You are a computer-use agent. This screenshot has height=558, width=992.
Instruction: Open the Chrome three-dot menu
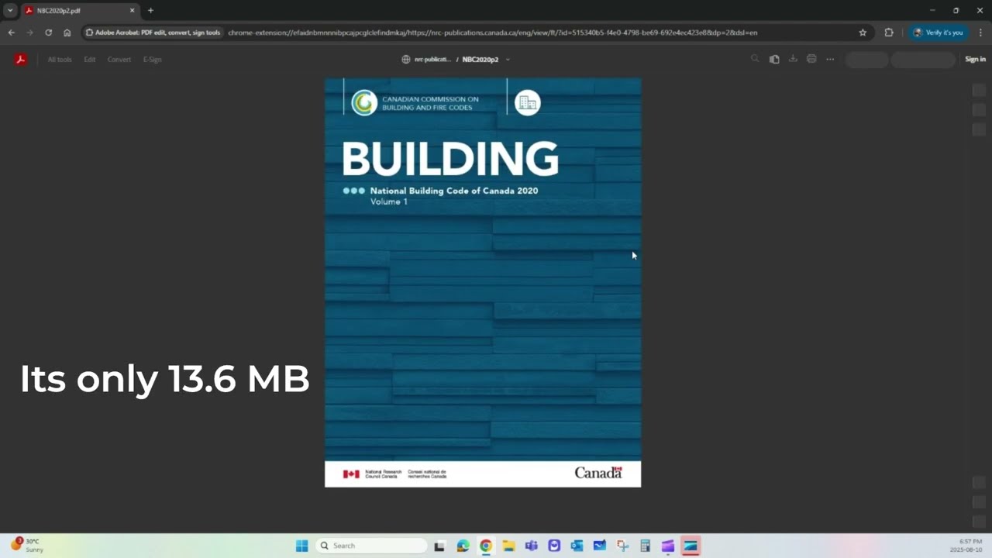coord(980,33)
